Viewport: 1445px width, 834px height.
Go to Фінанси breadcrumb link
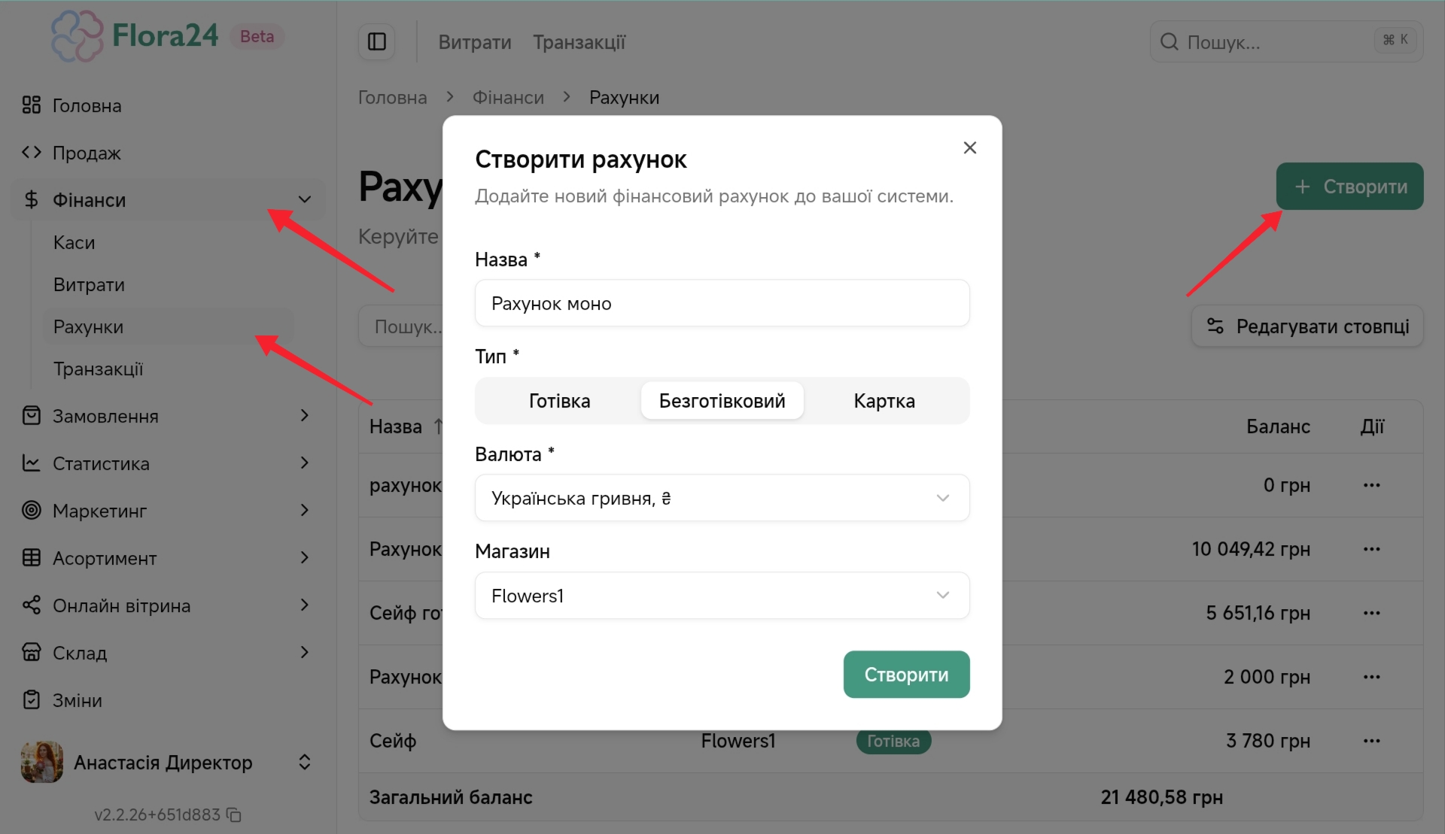click(508, 98)
